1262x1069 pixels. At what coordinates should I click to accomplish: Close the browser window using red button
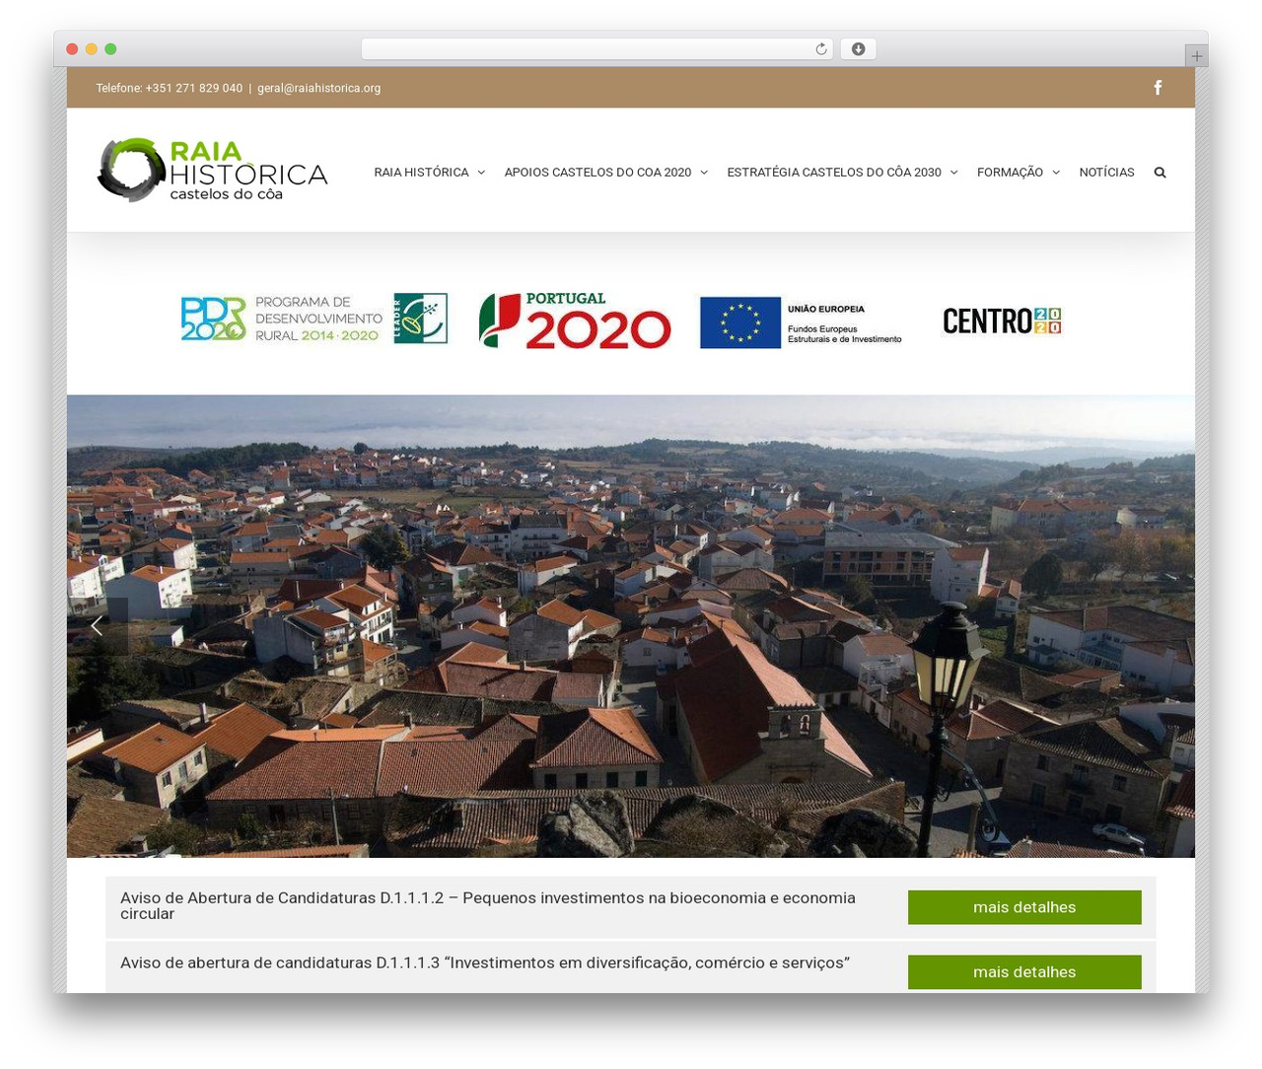[72, 49]
